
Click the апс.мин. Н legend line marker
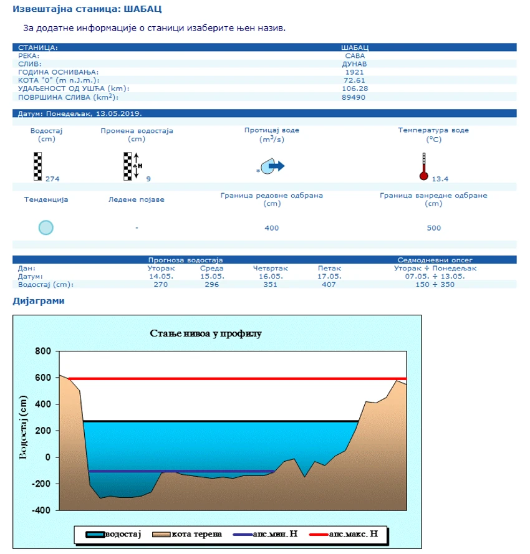click(243, 535)
